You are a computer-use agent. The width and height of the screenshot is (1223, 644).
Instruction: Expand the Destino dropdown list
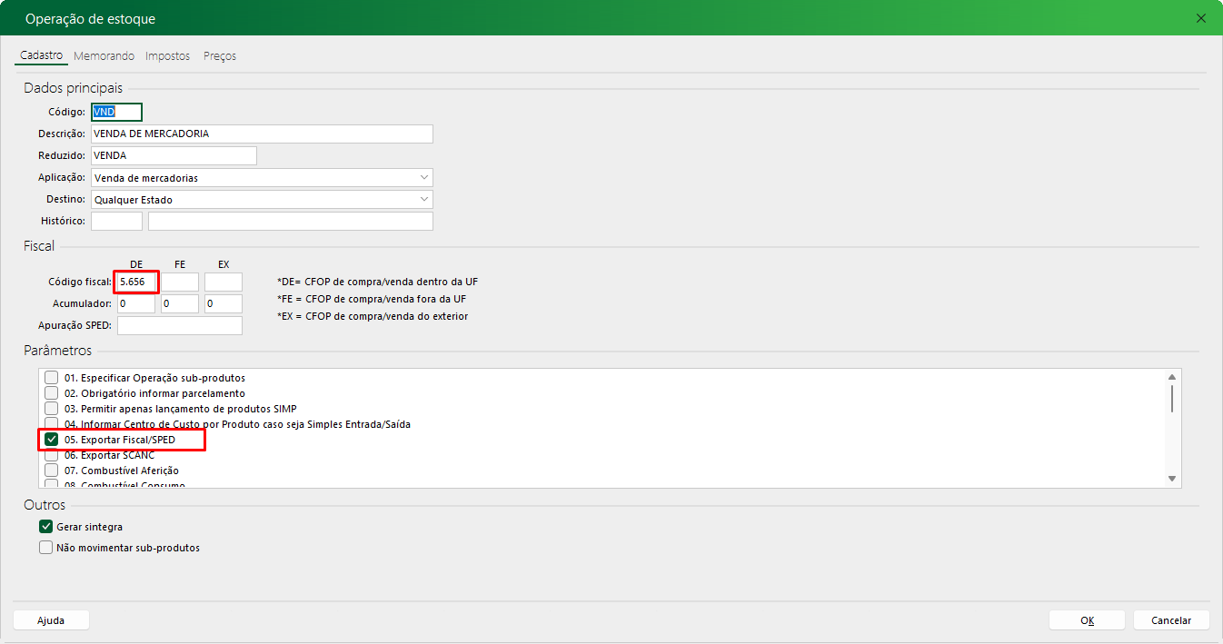point(262,199)
